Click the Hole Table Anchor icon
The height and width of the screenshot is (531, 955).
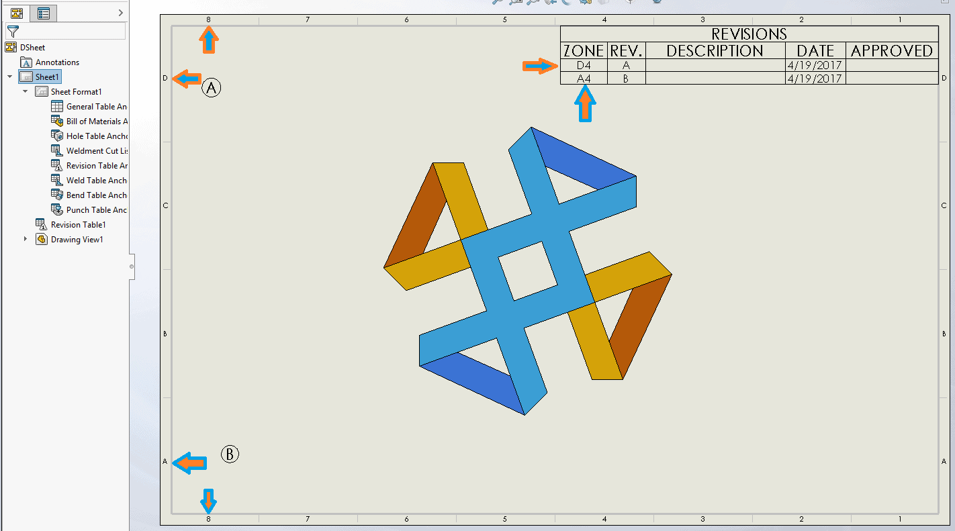tap(57, 136)
